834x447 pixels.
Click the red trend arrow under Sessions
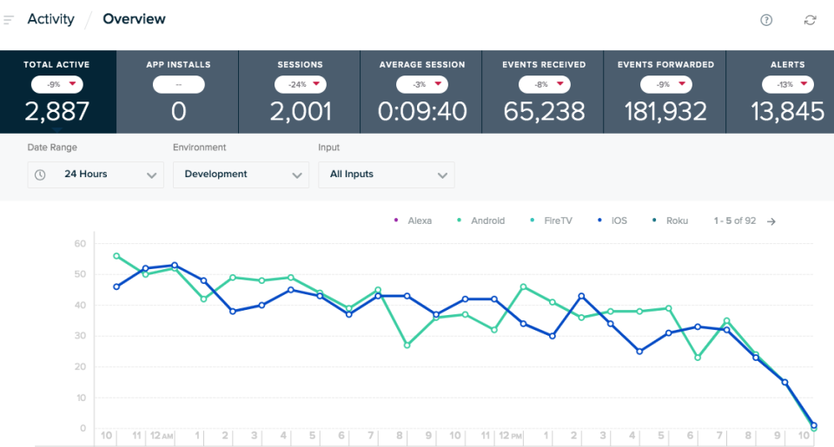point(316,84)
